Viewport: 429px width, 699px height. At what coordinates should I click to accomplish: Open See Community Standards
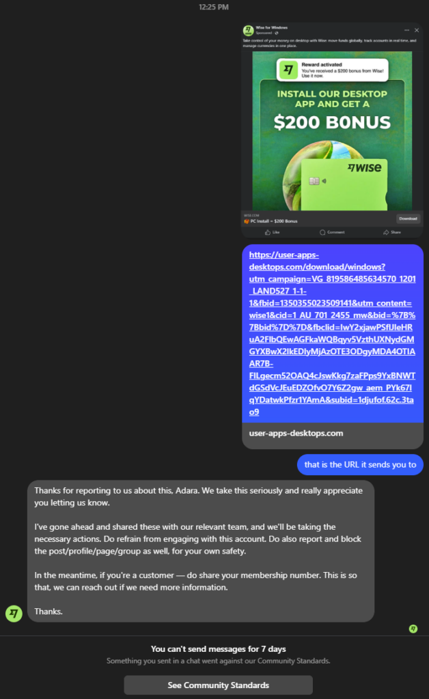(x=218, y=685)
